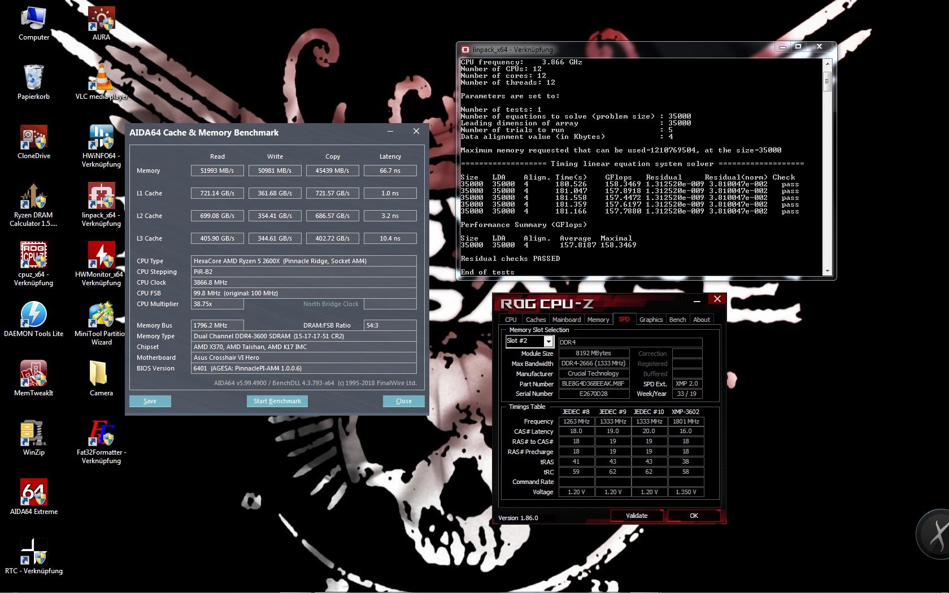Click linpack window title icon
Viewport: 949px width, 593px height.
pos(465,50)
